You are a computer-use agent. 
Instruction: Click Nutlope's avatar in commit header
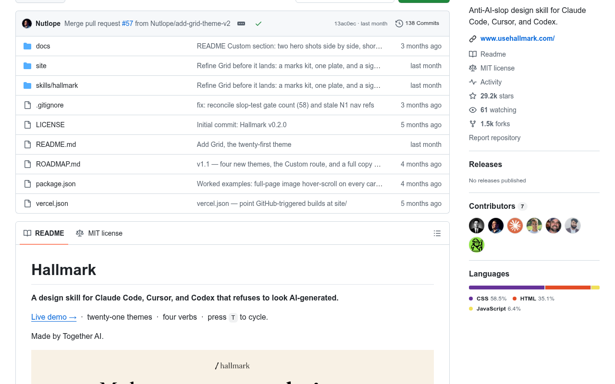(x=27, y=24)
